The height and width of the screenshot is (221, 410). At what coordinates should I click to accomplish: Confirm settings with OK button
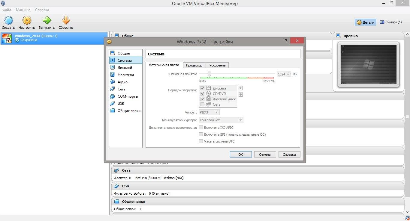tap(241, 155)
